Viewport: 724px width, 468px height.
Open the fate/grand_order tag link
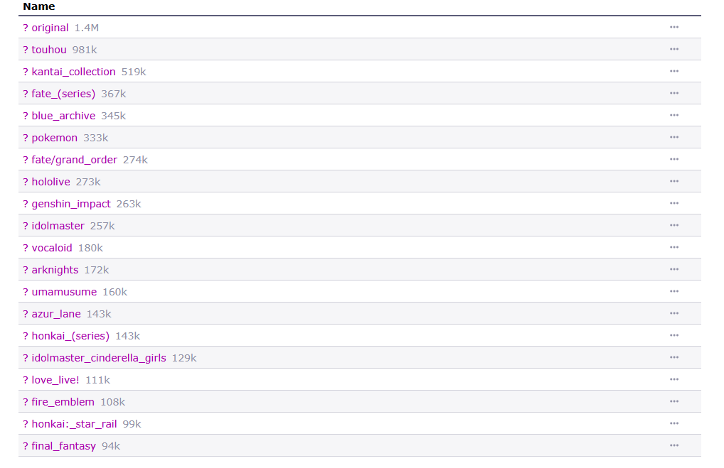[x=75, y=160]
